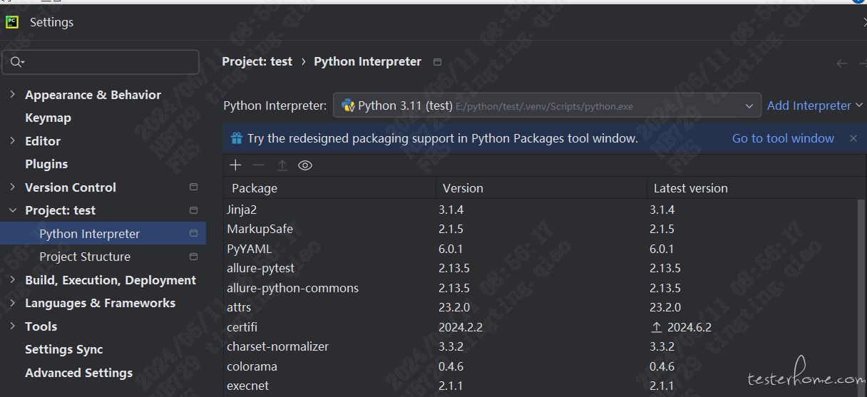
Task: Click the Package column header
Action: [330, 188]
